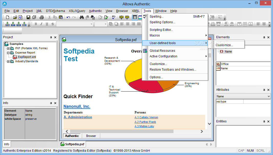Image resolution: width=273 pixels, height=155 pixels.
Task: Toggle italic text formatting
Action: pos(41,24)
